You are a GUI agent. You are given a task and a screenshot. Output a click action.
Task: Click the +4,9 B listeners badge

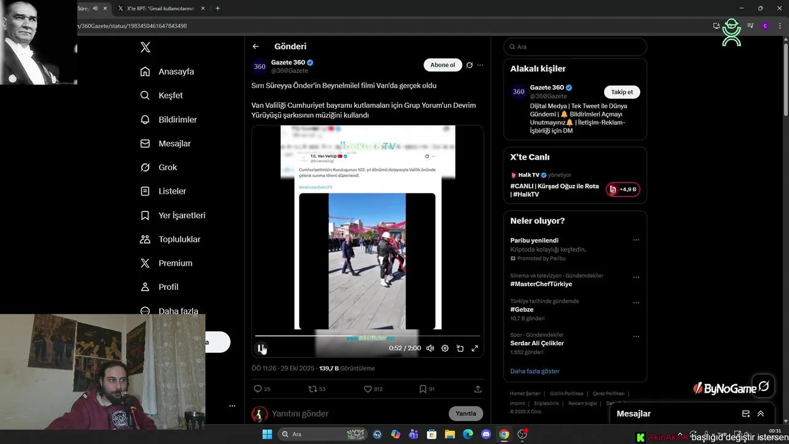click(x=623, y=189)
